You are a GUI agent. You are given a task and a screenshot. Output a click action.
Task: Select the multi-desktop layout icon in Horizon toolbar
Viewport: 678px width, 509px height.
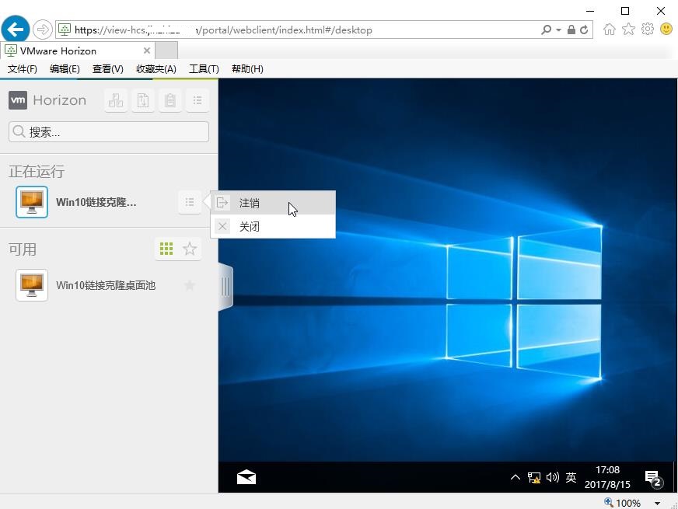coord(115,100)
